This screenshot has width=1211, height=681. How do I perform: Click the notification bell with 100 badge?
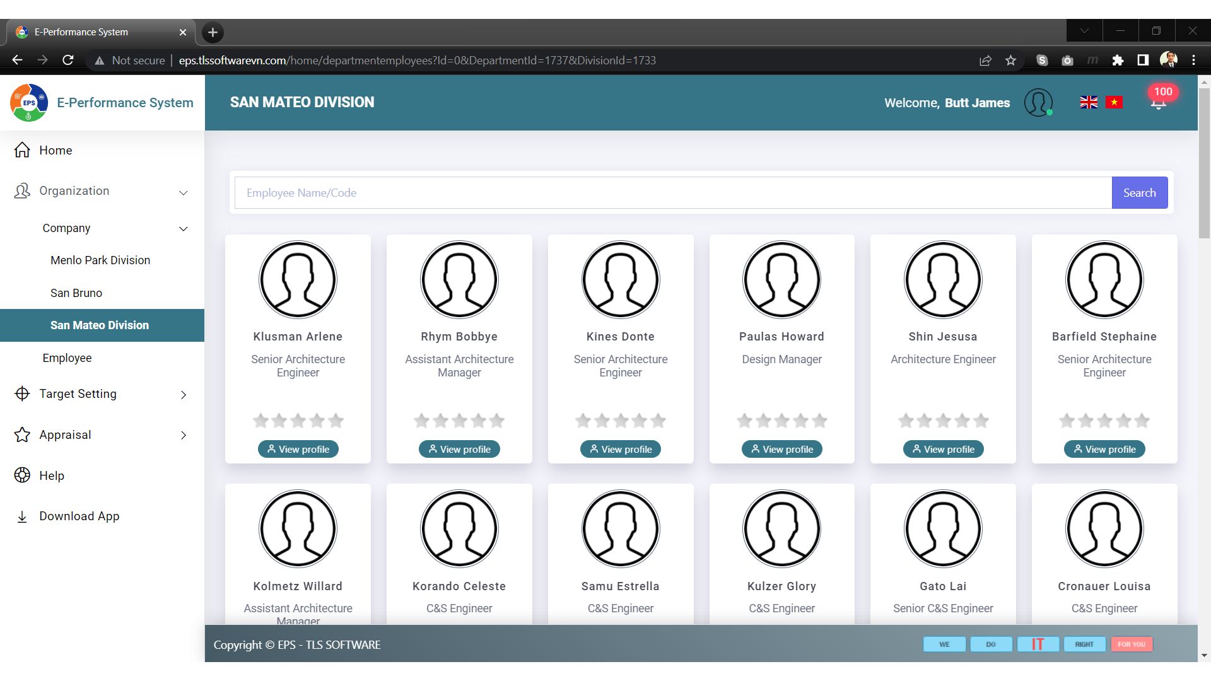(1159, 103)
